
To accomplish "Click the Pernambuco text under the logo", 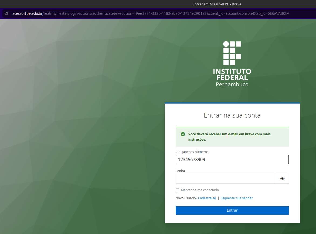I will [232, 84].
